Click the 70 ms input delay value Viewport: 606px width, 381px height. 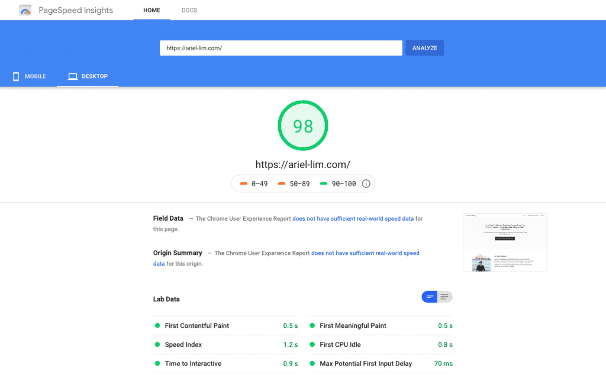click(443, 364)
